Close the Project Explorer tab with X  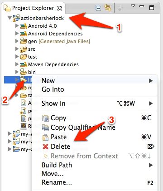60,8
